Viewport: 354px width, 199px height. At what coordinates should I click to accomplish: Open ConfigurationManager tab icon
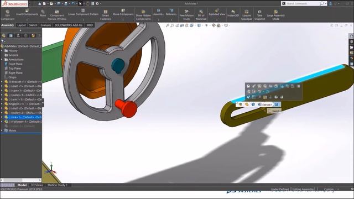pyautogui.click(x=18, y=35)
